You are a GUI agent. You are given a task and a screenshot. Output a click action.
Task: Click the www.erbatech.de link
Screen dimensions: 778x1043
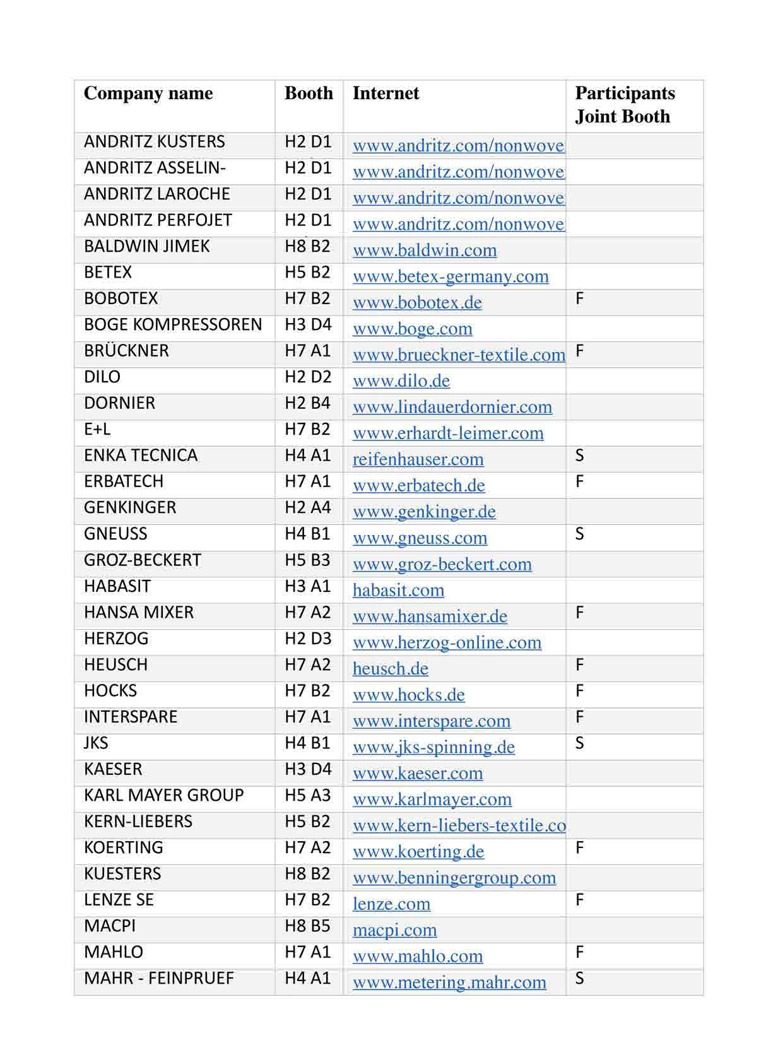tap(418, 486)
